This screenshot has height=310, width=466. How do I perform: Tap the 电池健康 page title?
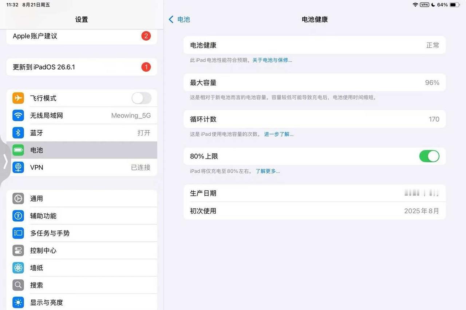(x=315, y=20)
